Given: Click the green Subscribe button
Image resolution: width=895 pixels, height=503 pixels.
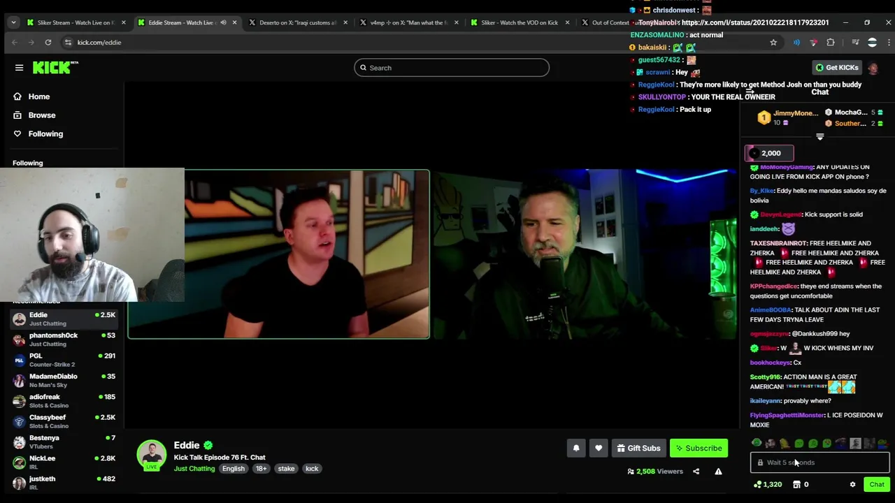Looking at the screenshot, I should pos(699,449).
